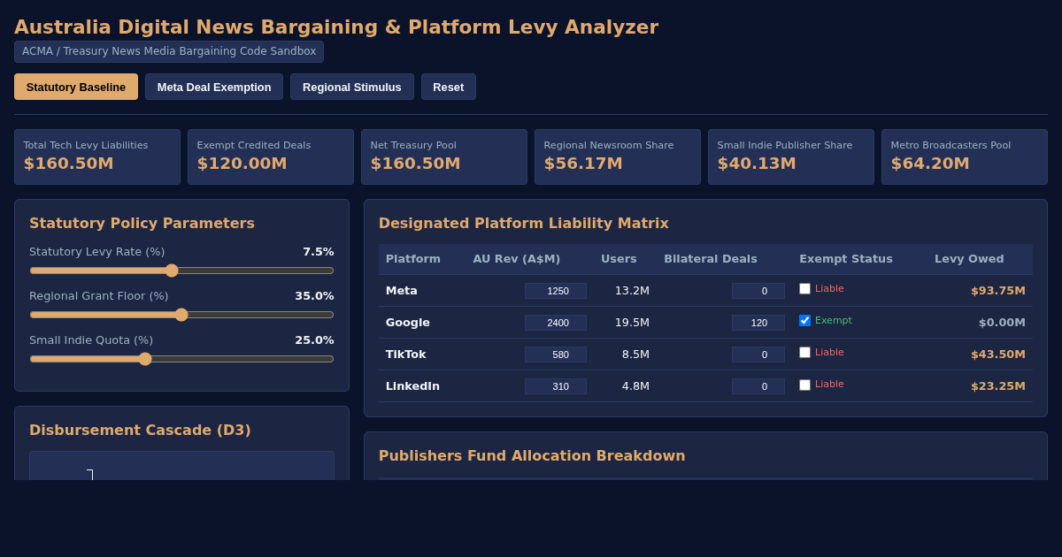Click the Small Indie Publisher Share card
This screenshot has width=1062, height=557.
791,157
